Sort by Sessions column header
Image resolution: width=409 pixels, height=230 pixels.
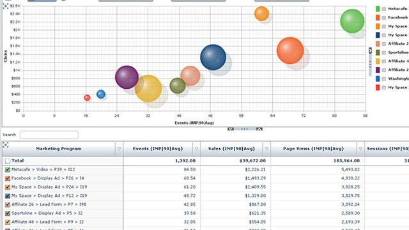click(387, 149)
